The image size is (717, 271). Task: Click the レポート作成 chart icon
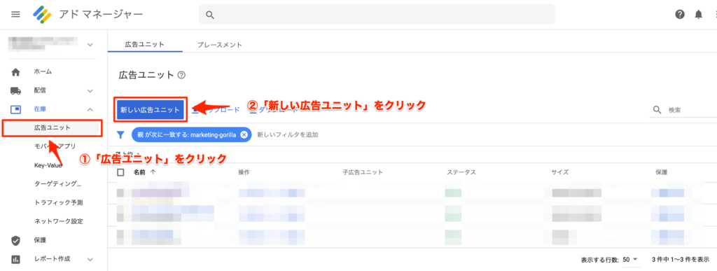click(x=15, y=259)
